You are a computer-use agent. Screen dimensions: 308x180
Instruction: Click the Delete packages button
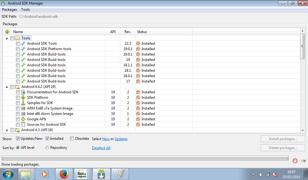283,148
